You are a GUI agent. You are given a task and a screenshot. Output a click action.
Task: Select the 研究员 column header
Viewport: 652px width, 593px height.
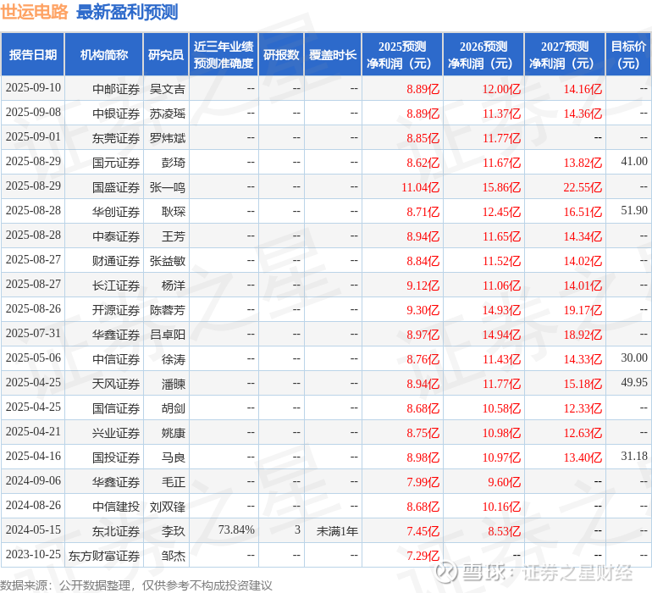pyautogui.click(x=166, y=55)
